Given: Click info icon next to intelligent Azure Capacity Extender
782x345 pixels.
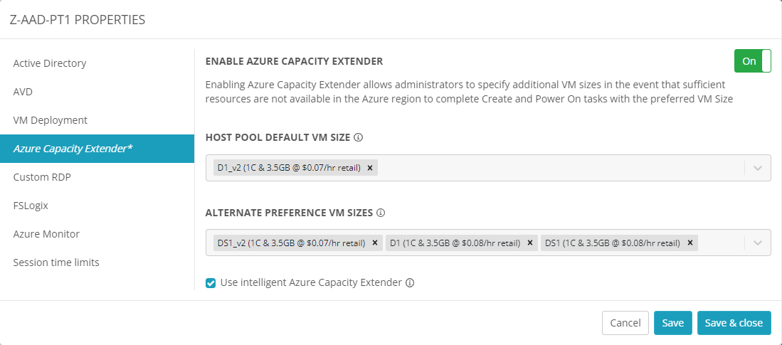Looking at the screenshot, I should click(x=410, y=283).
